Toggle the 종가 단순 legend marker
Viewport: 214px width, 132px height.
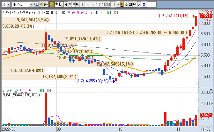pyautogui.click(x=69, y=12)
